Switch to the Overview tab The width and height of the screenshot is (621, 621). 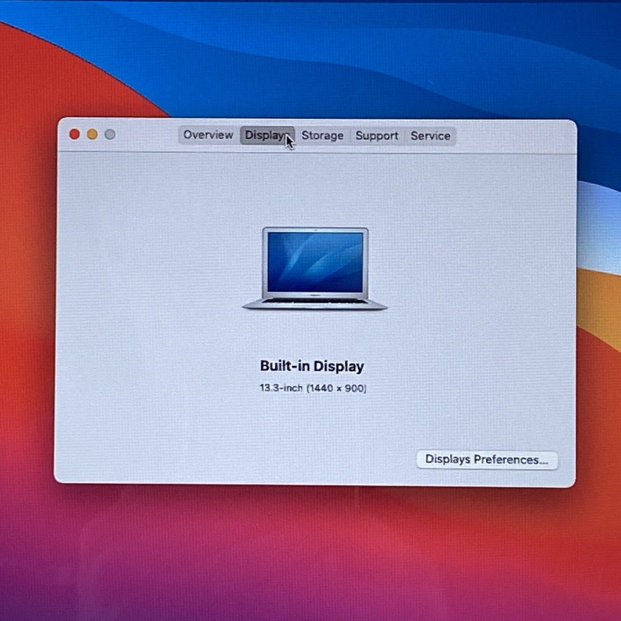pyautogui.click(x=209, y=135)
